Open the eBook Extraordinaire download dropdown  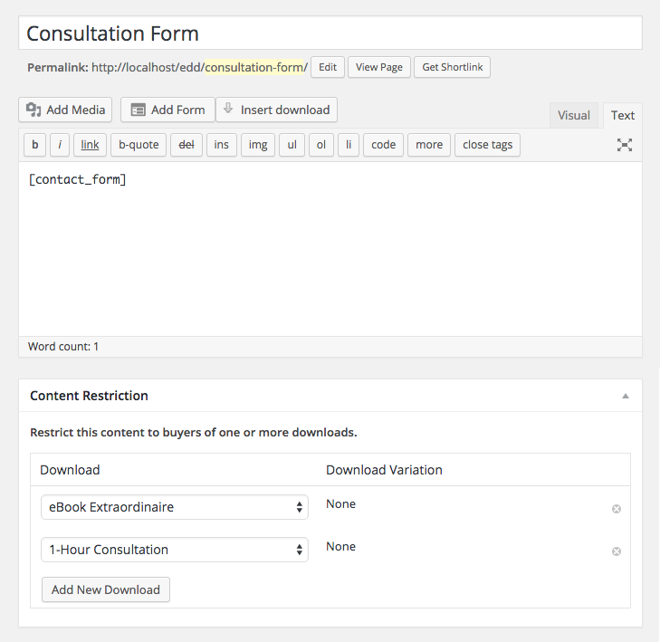pyautogui.click(x=175, y=507)
